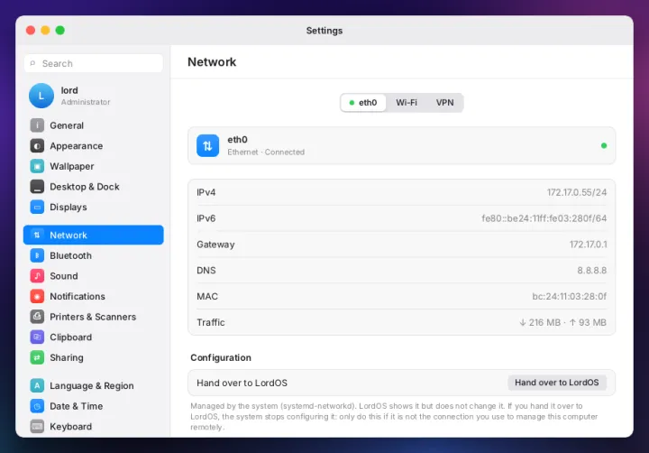Open Displays settings label
This screenshot has height=453, width=649.
pos(69,207)
